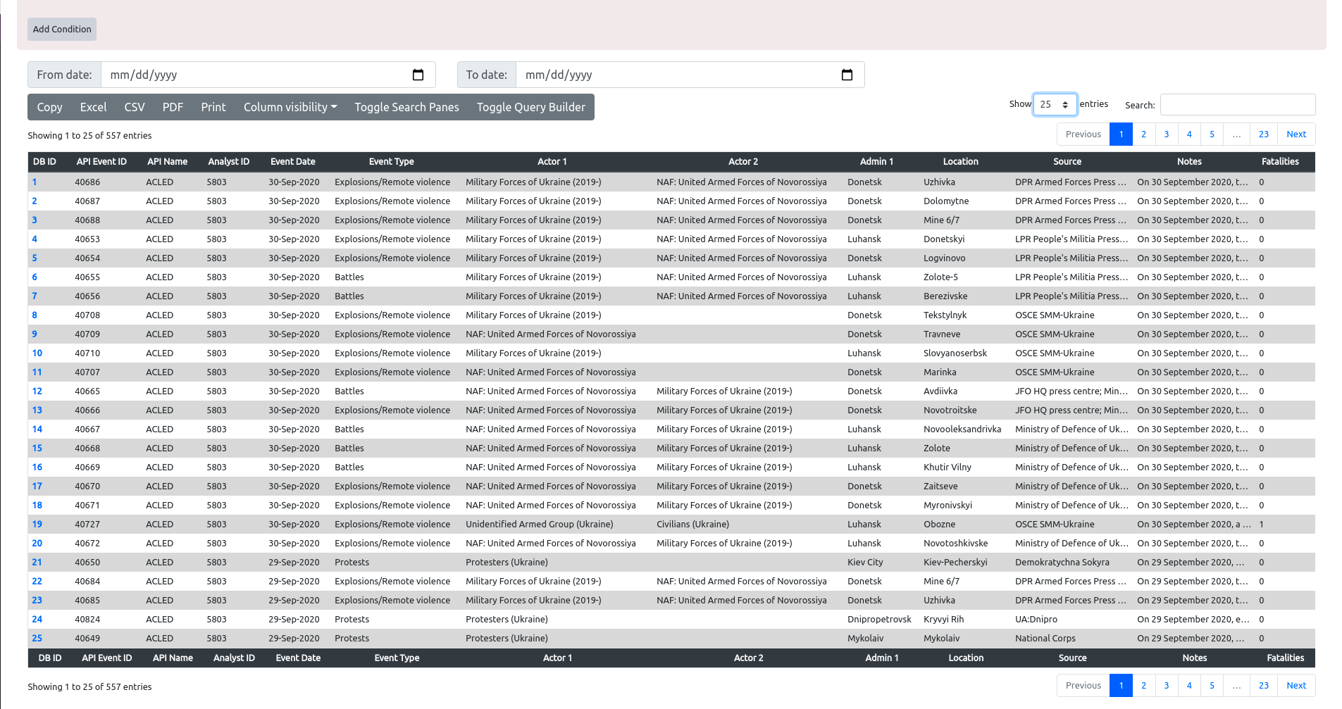This screenshot has height=709, width=1342.
Task: Go to page 4 in top pagination
Action: [x=1189, y=134]
